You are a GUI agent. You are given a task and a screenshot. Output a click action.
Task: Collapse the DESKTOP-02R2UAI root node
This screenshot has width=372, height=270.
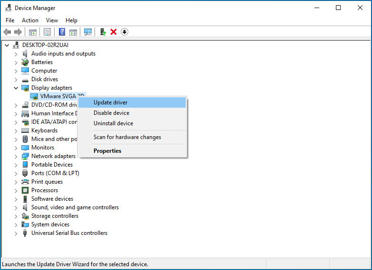pyautogui.click(x=7, y=45)
